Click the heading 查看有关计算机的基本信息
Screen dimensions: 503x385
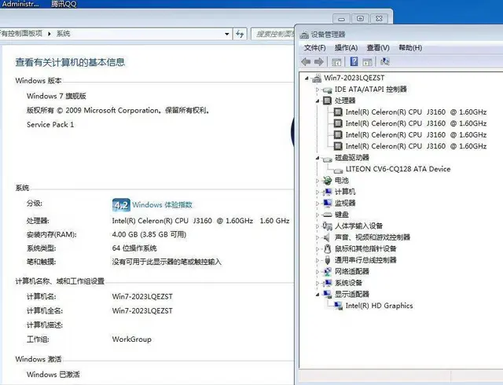pyautogui.click(x=70, y=62)
